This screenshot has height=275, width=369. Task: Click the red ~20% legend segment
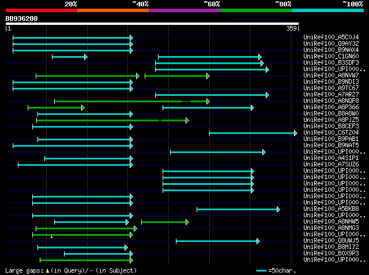[x=42, y=10]
